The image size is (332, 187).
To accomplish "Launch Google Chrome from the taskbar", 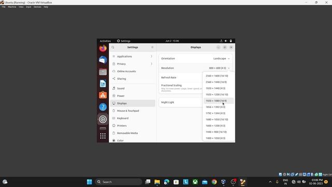I will pos(214,182).
